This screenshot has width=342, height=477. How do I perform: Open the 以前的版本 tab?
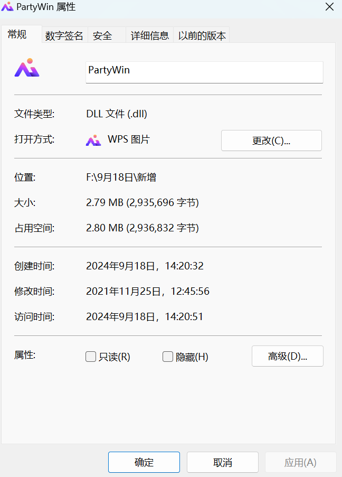coord(202,35)
